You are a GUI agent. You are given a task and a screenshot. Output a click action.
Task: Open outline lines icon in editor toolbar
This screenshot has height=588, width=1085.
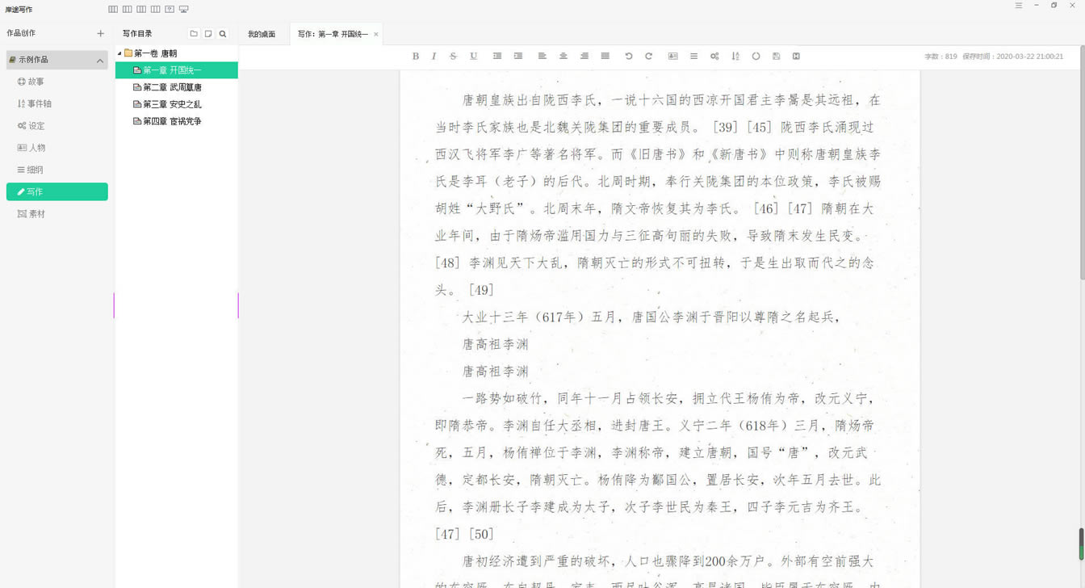(x=693, y=57)
